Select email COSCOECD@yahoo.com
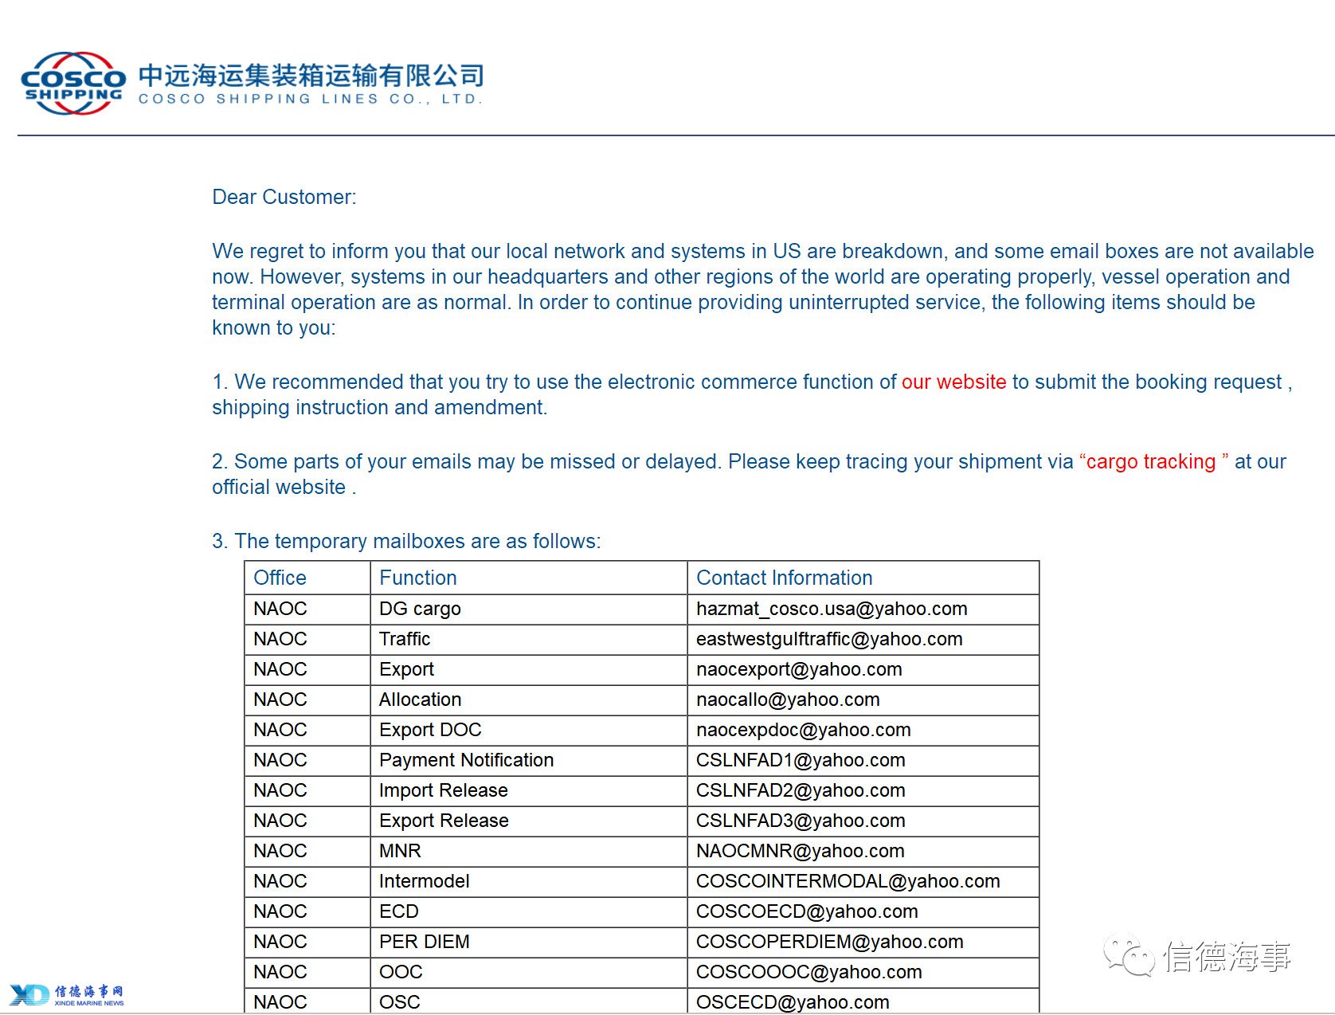Viewport: 1335px width, 1015px height. 807,911
